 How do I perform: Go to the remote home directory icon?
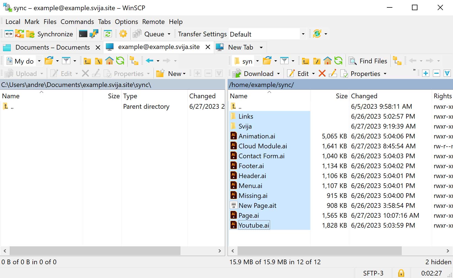pos(327,61)
